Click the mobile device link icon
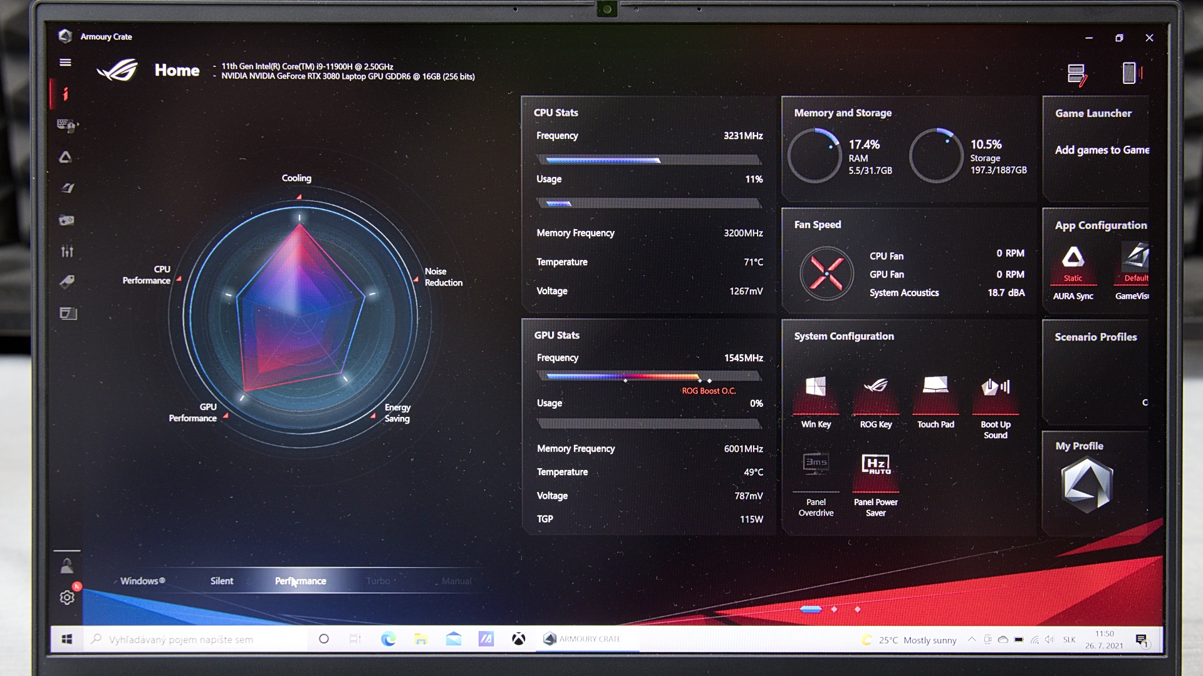Viewport: 1203px width, 676px height. [x=1129, y=73]
